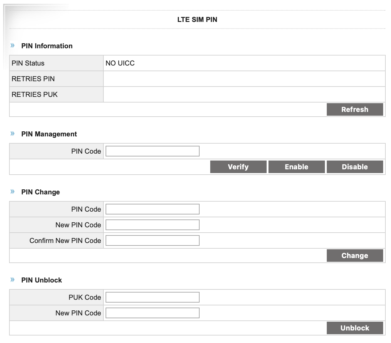Image resolution: width=391 pixels, height=343 pixels.
Task: Click the chevron icon beside PIN Information
Action: (13, 45)
